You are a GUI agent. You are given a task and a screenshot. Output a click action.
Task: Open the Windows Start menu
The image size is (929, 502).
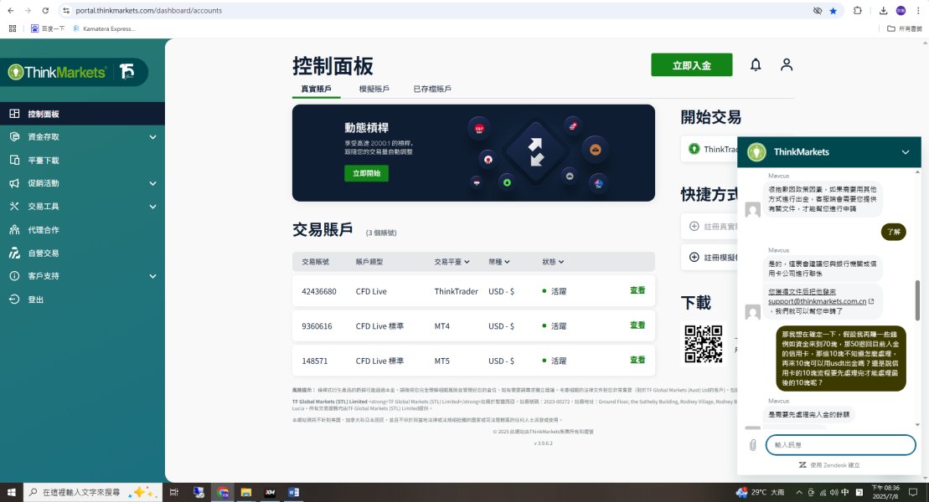click(x=11, y=492)
